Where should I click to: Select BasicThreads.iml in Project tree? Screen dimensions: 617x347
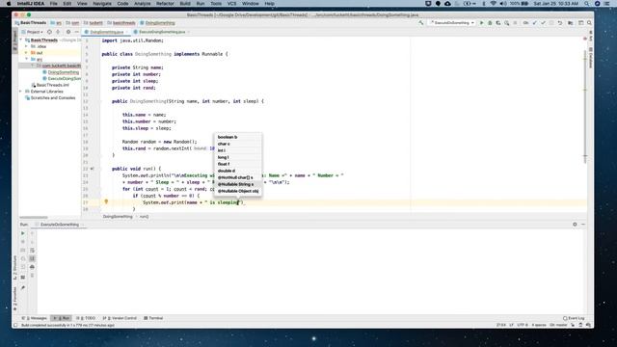[x=52, y=85]
